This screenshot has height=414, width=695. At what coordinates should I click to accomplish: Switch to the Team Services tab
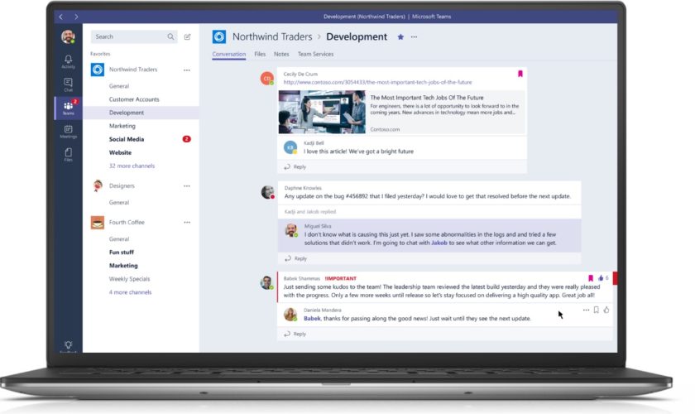[x=315, y=54]
